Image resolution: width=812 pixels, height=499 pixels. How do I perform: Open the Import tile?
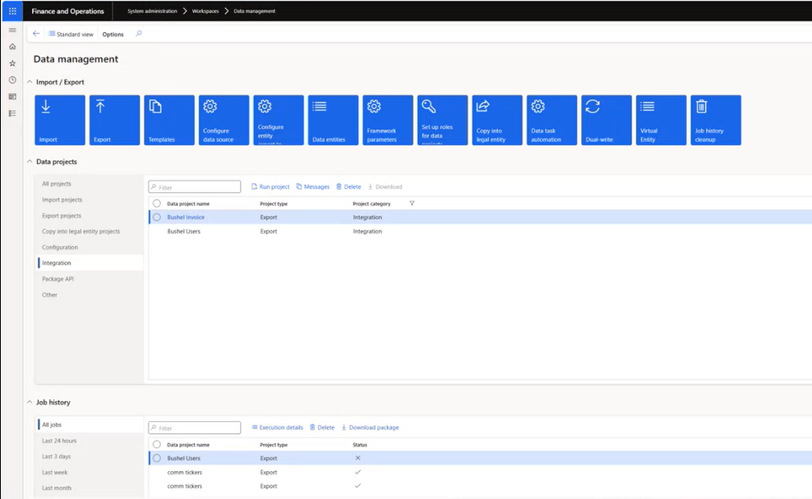pos(60,120)
